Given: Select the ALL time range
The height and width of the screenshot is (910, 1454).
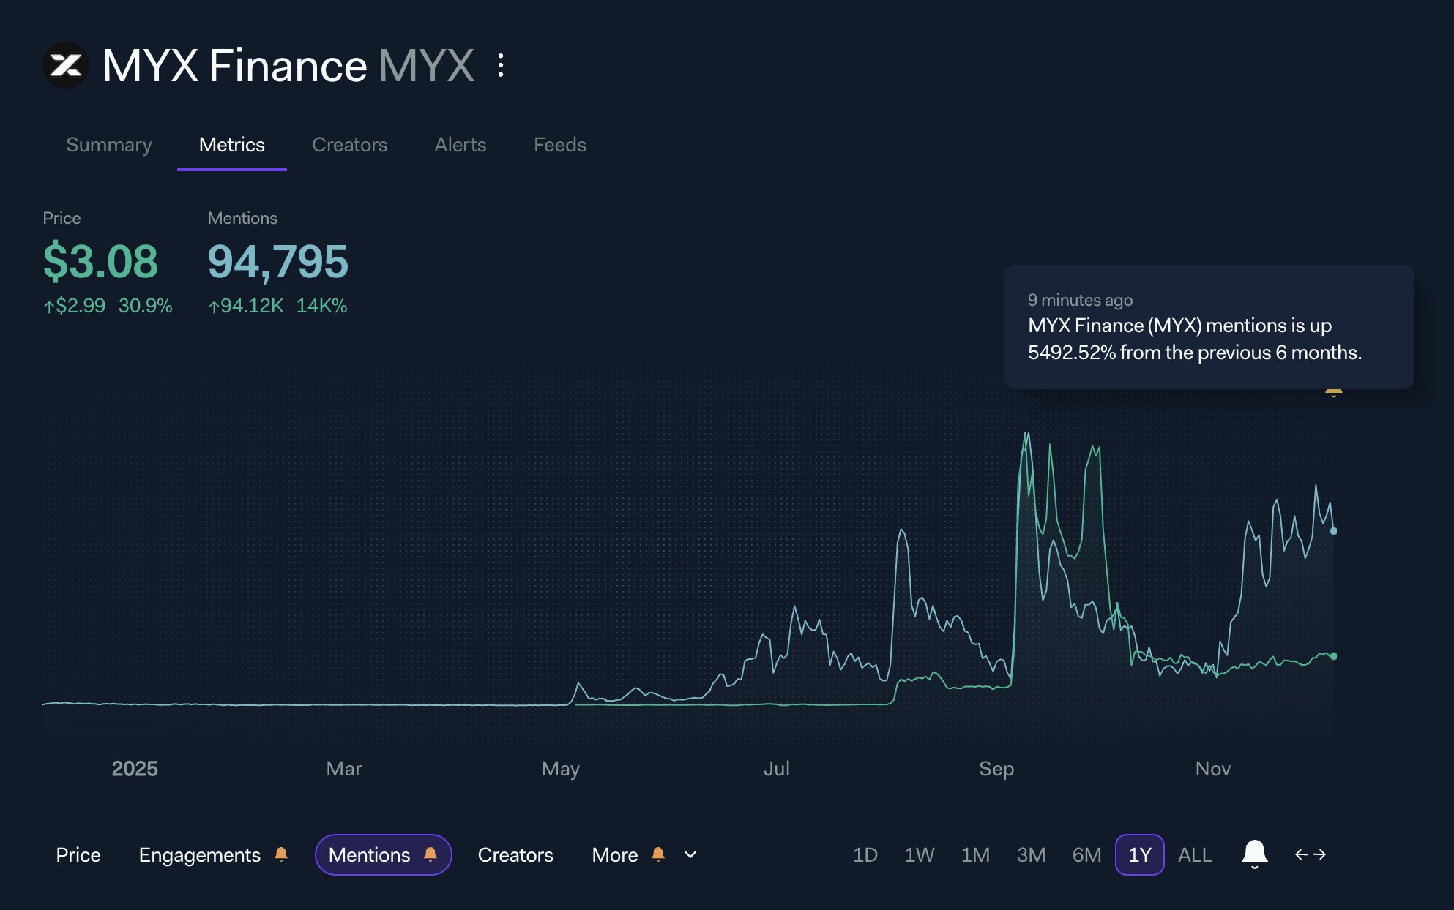Looking at the screenshot, I should [x=1195, y=854].
